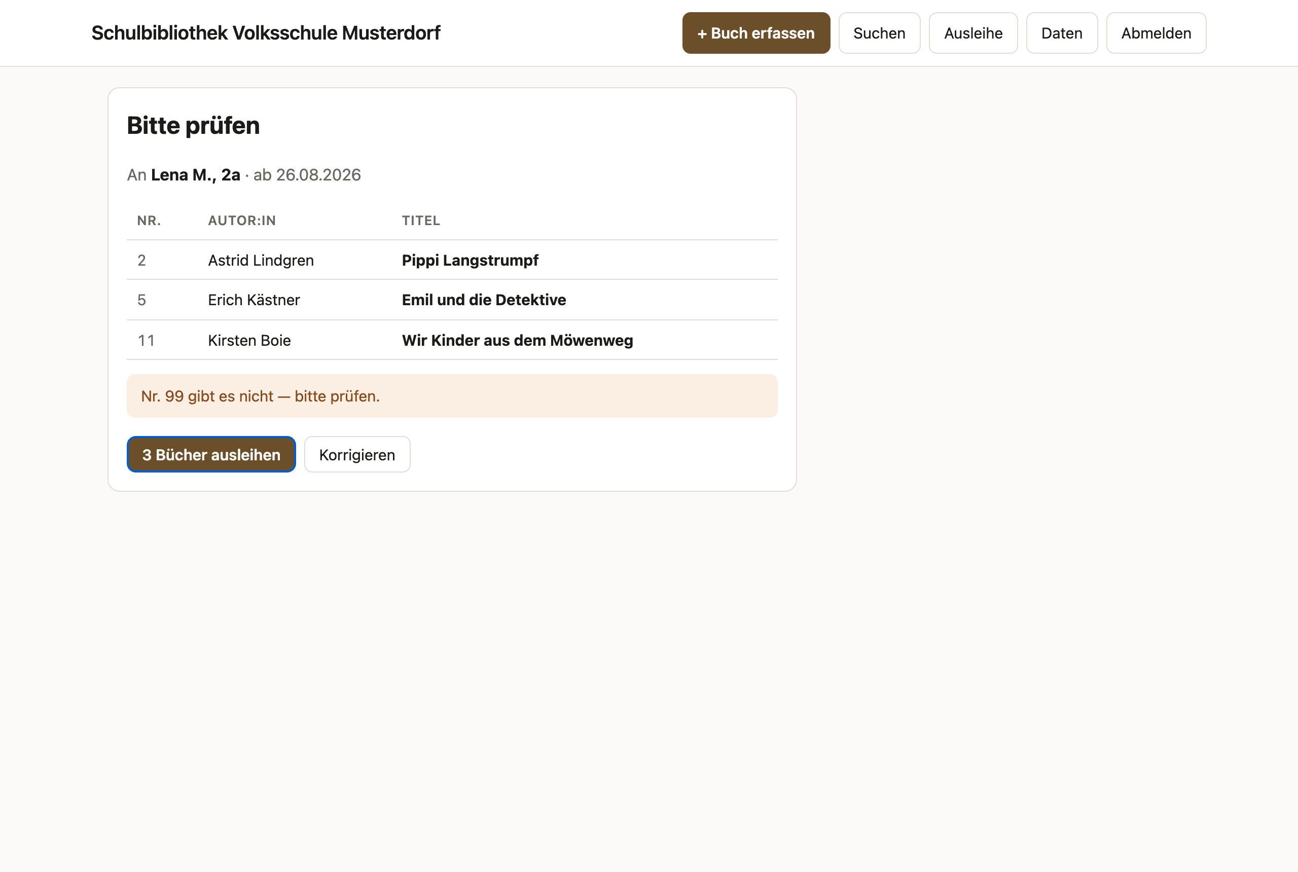Image resolution: width=1298 pixels, height=872 pixels.
Task: Log out via Abmelden
Action: pyautogui.click(x=1156, y=33)
